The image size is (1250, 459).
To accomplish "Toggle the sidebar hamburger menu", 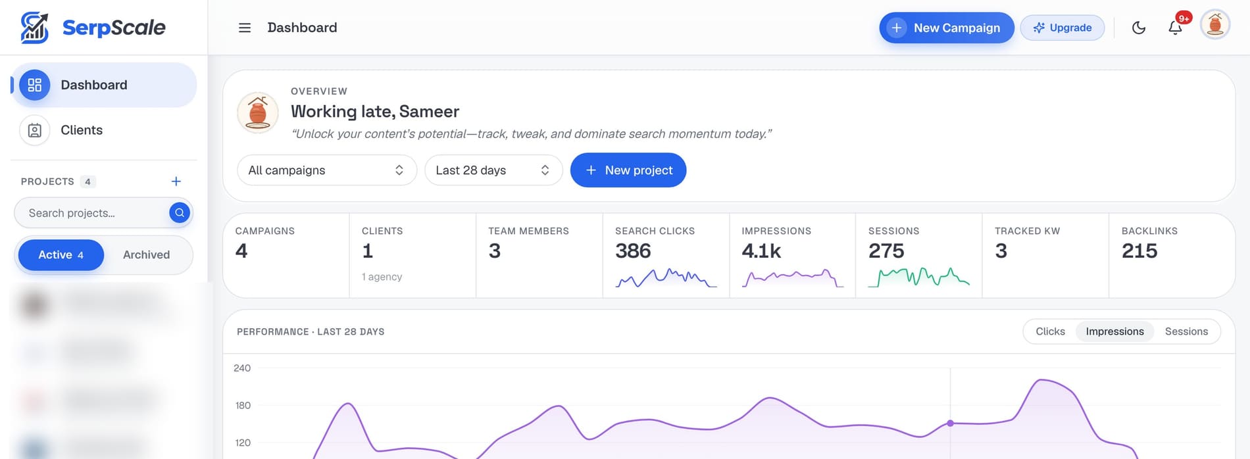I will click(x=245, y=28).
